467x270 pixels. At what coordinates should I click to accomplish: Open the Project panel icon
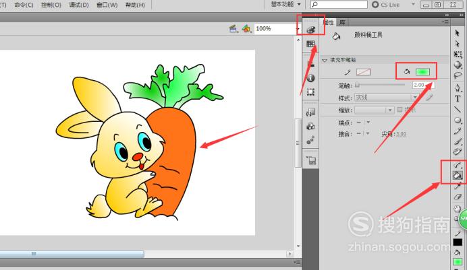tap(311, 160)
